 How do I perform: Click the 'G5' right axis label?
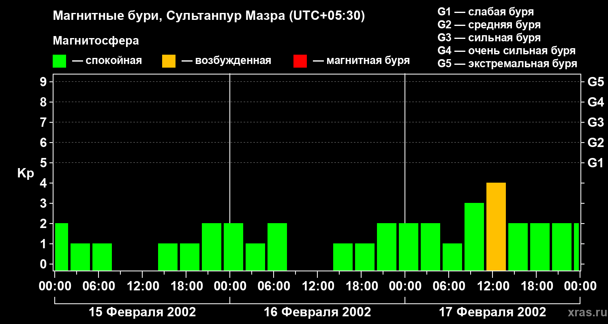coord(596,82)
